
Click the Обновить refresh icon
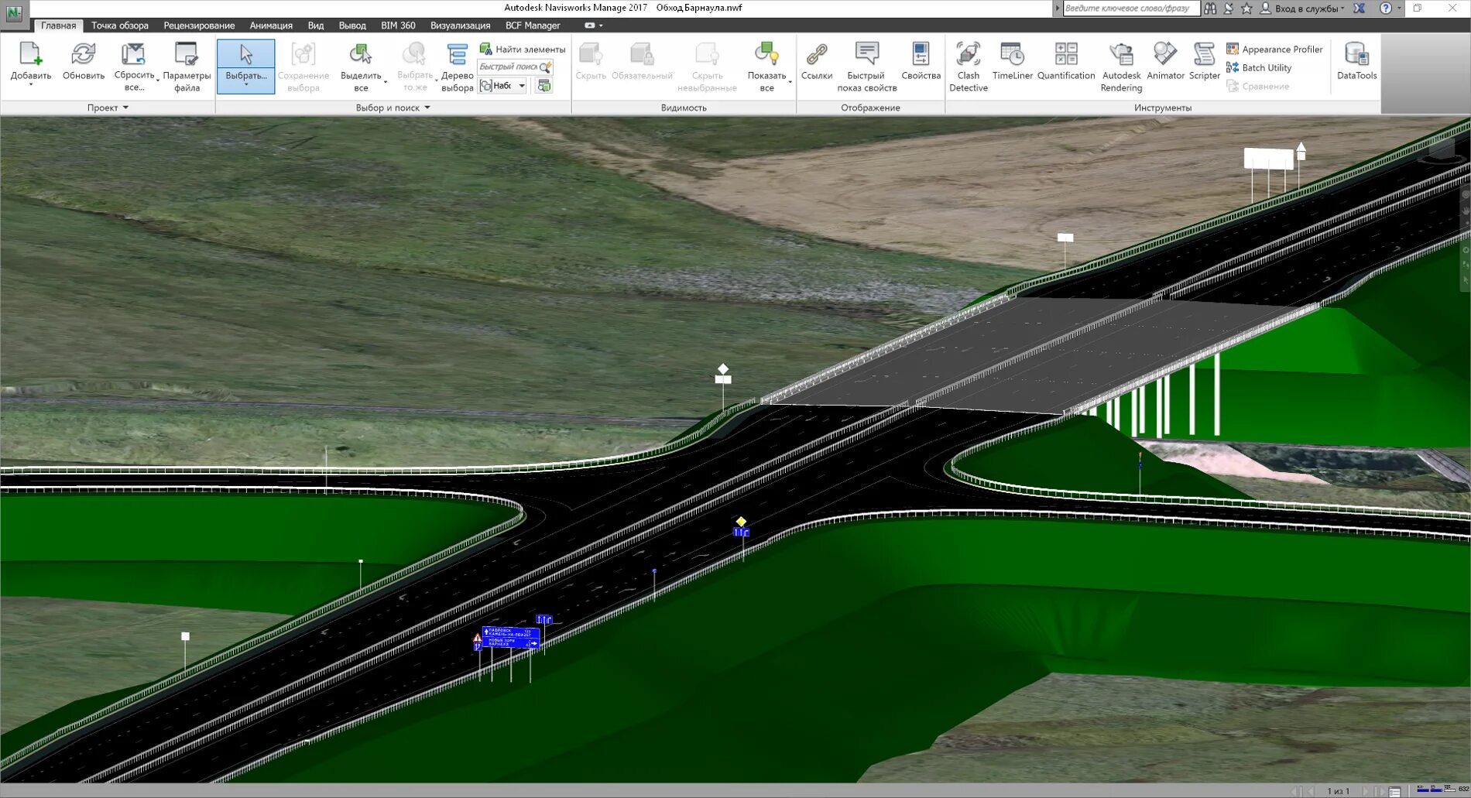83,54
